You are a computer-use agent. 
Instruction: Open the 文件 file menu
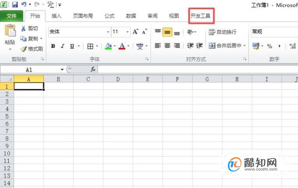(11, 16)
